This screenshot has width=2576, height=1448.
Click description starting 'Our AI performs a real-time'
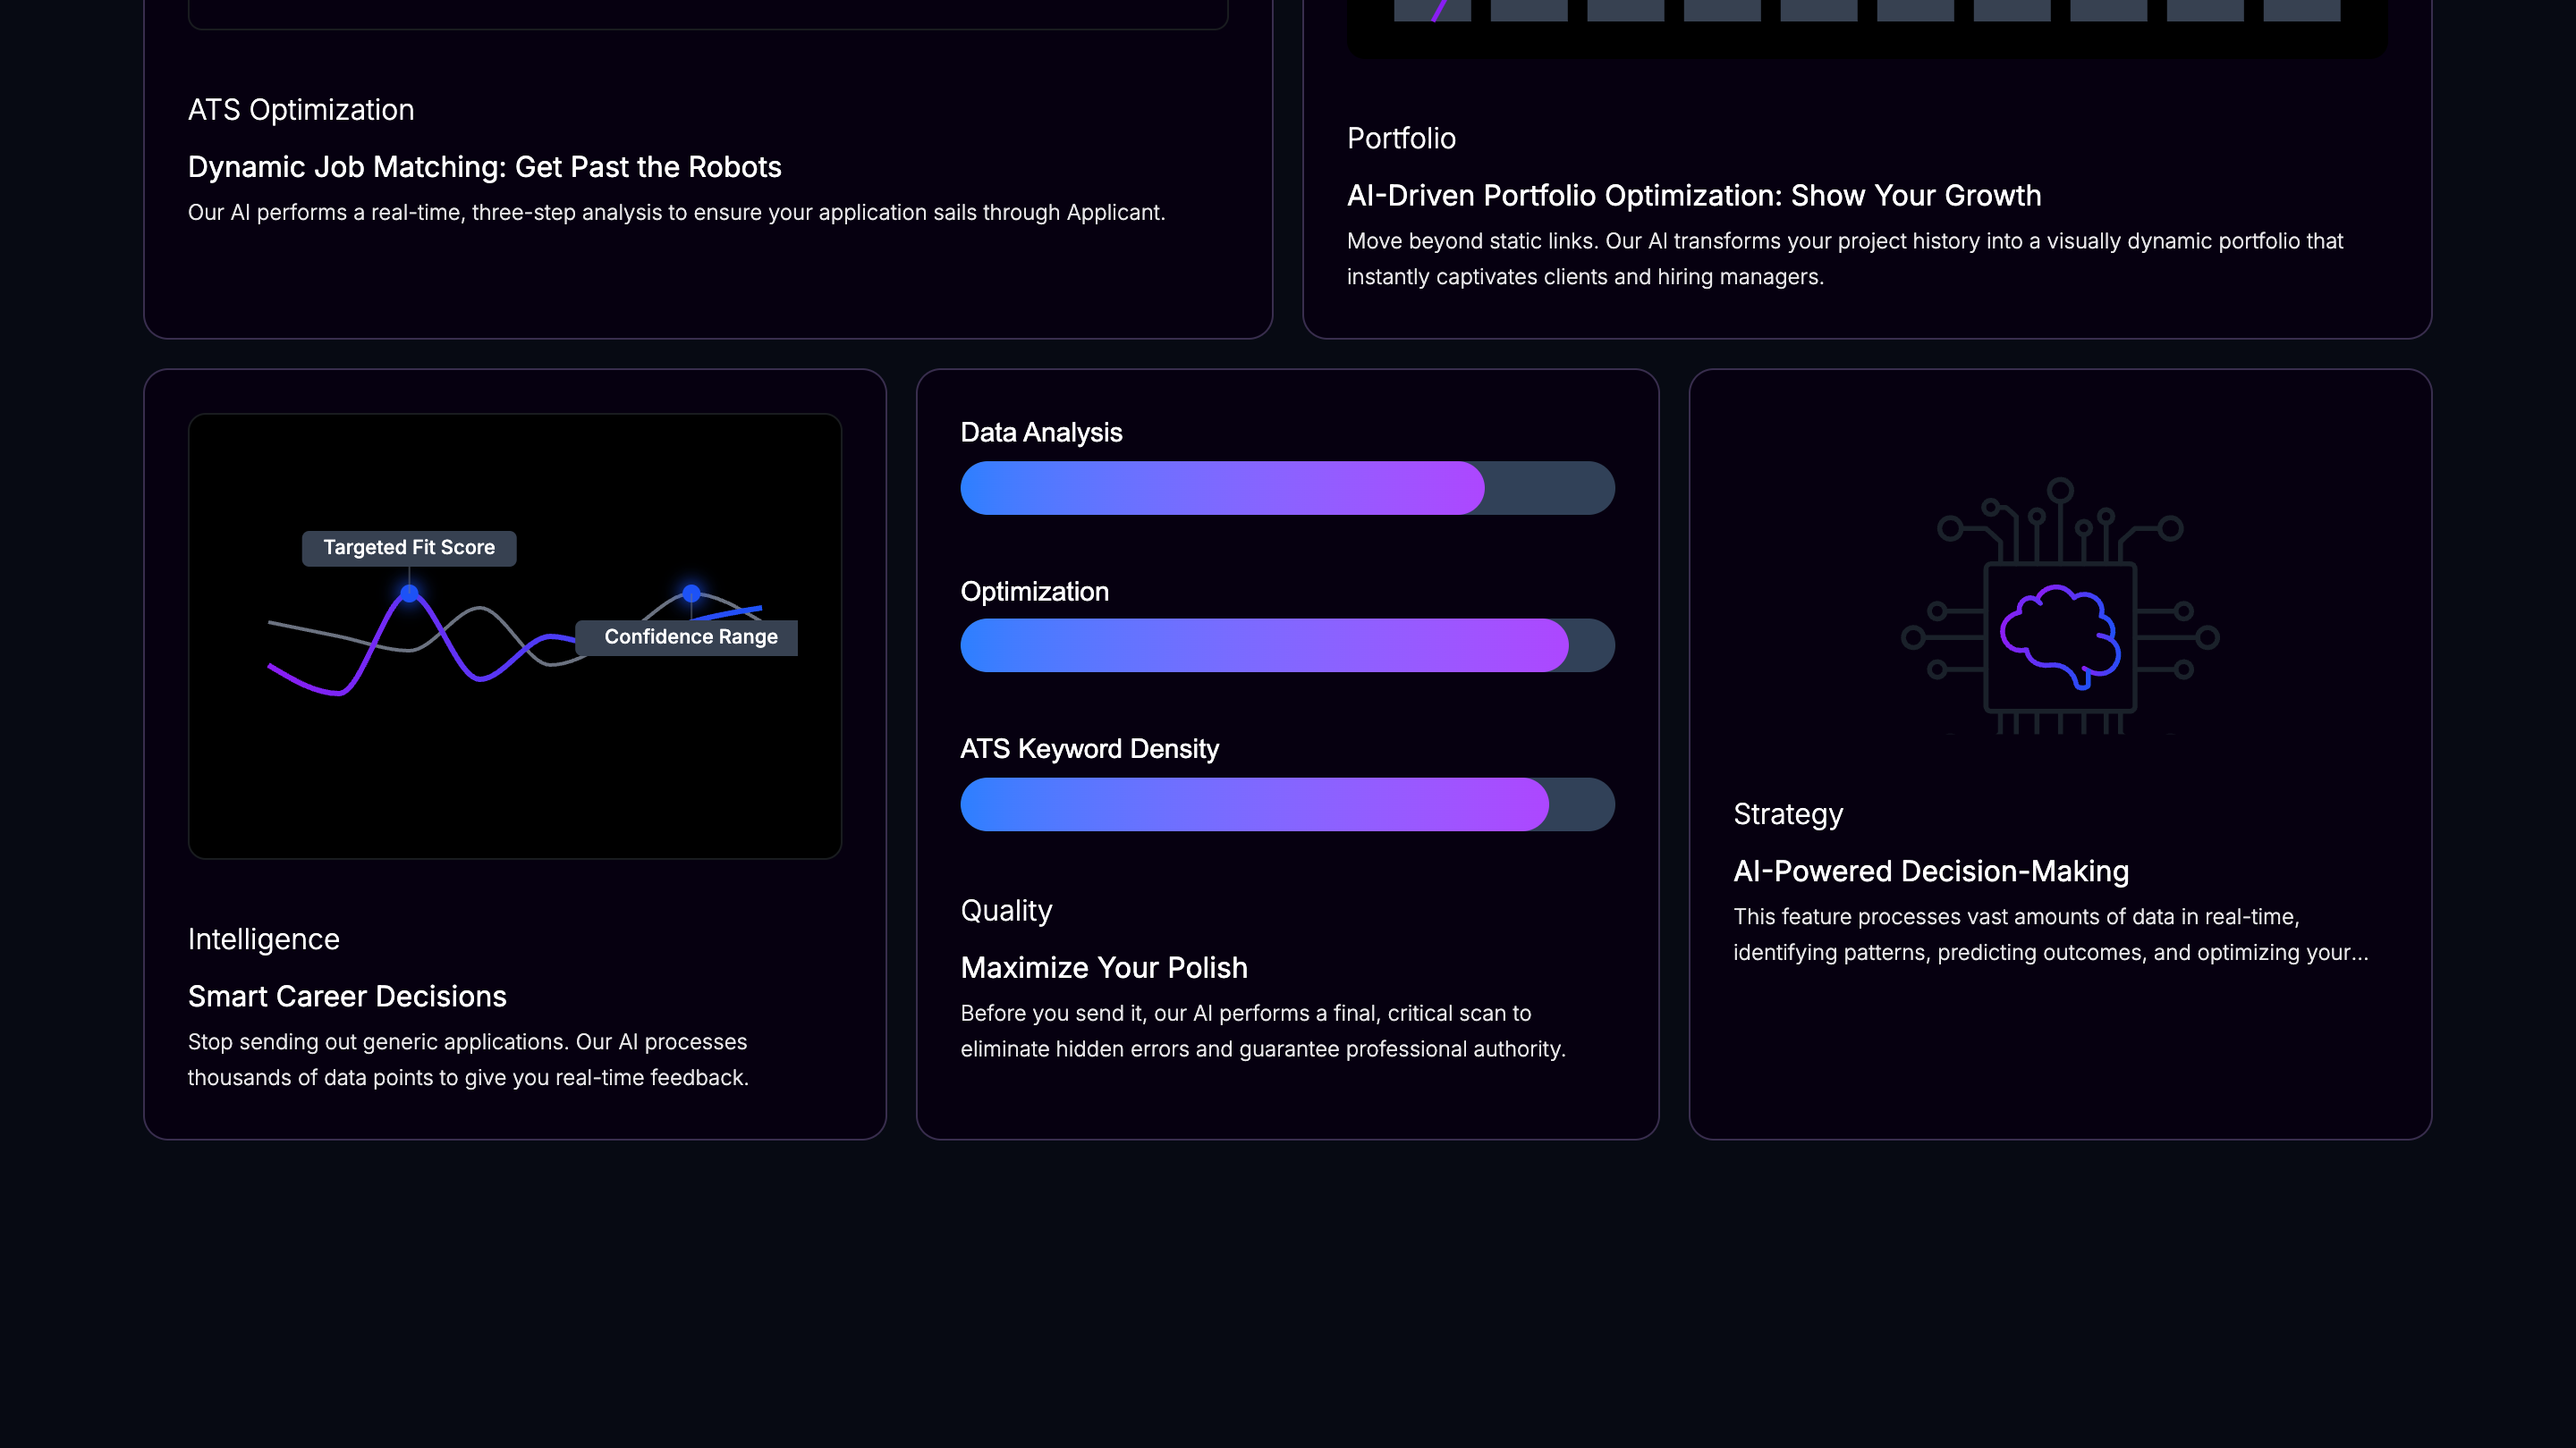pos(677,212)
